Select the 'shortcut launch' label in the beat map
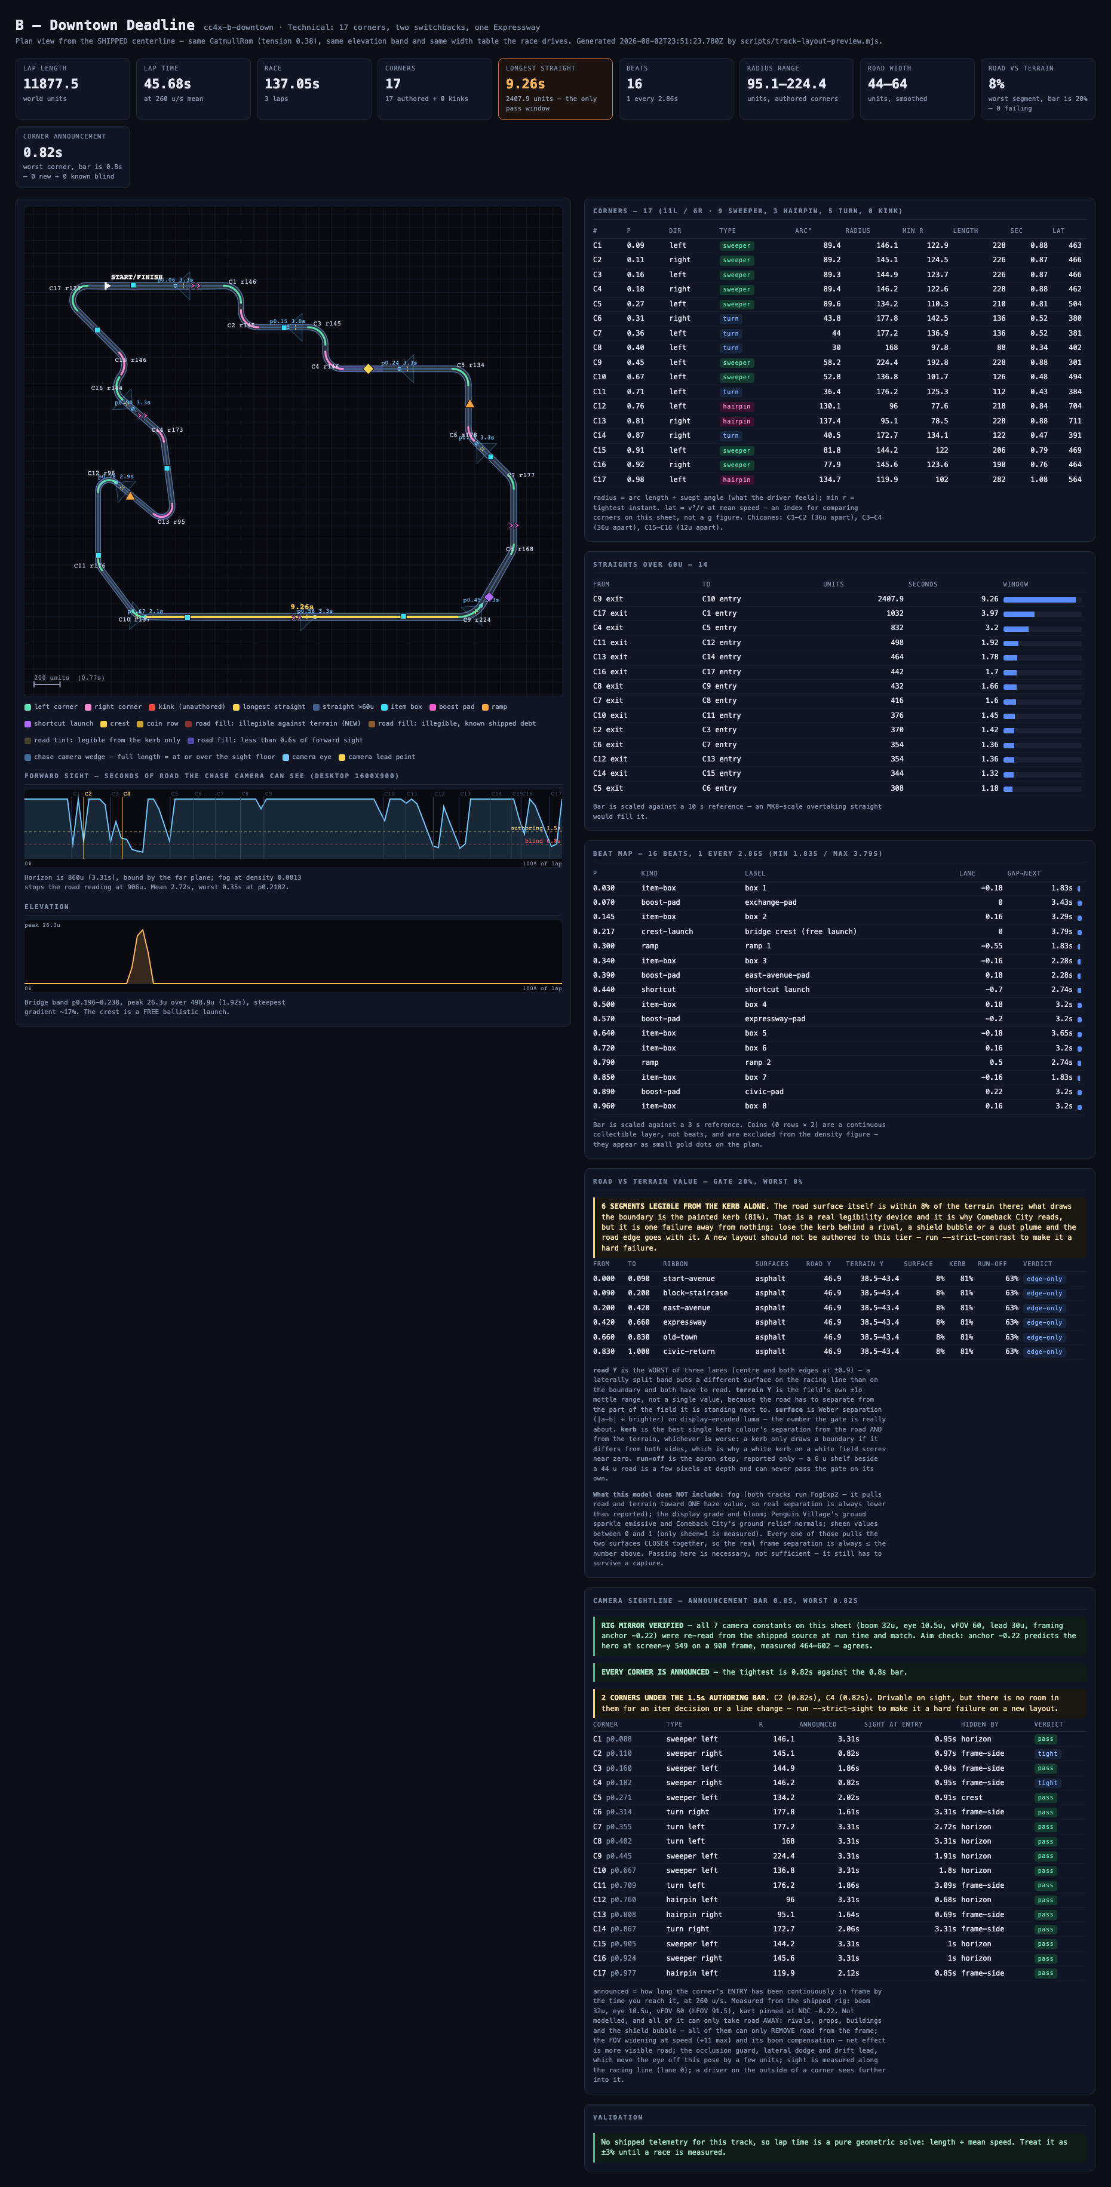1111x2187 pixels. (x=777, y=990)
